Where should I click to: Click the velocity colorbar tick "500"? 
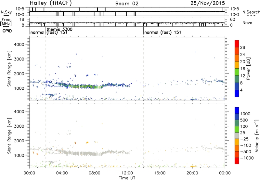(244, 120)
